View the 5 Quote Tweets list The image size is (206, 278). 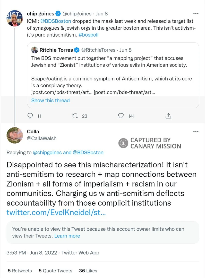point(55,271)
